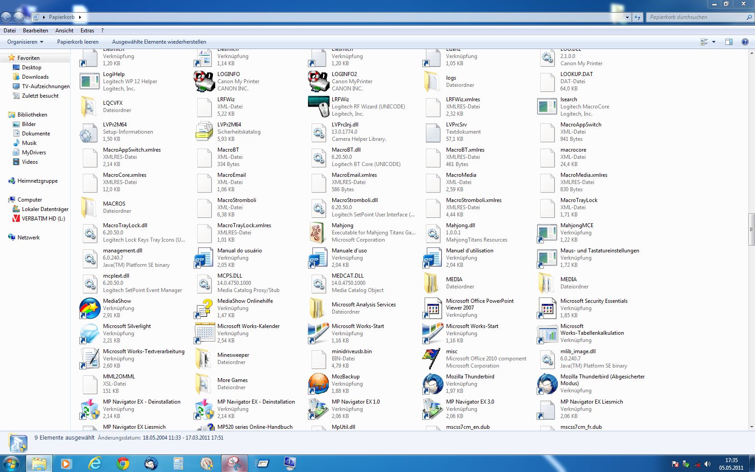Select the LVPr2M64 Setup-Informationen gear icon
The height and width of the screenshot is (472, 755).
pos(88,132)
